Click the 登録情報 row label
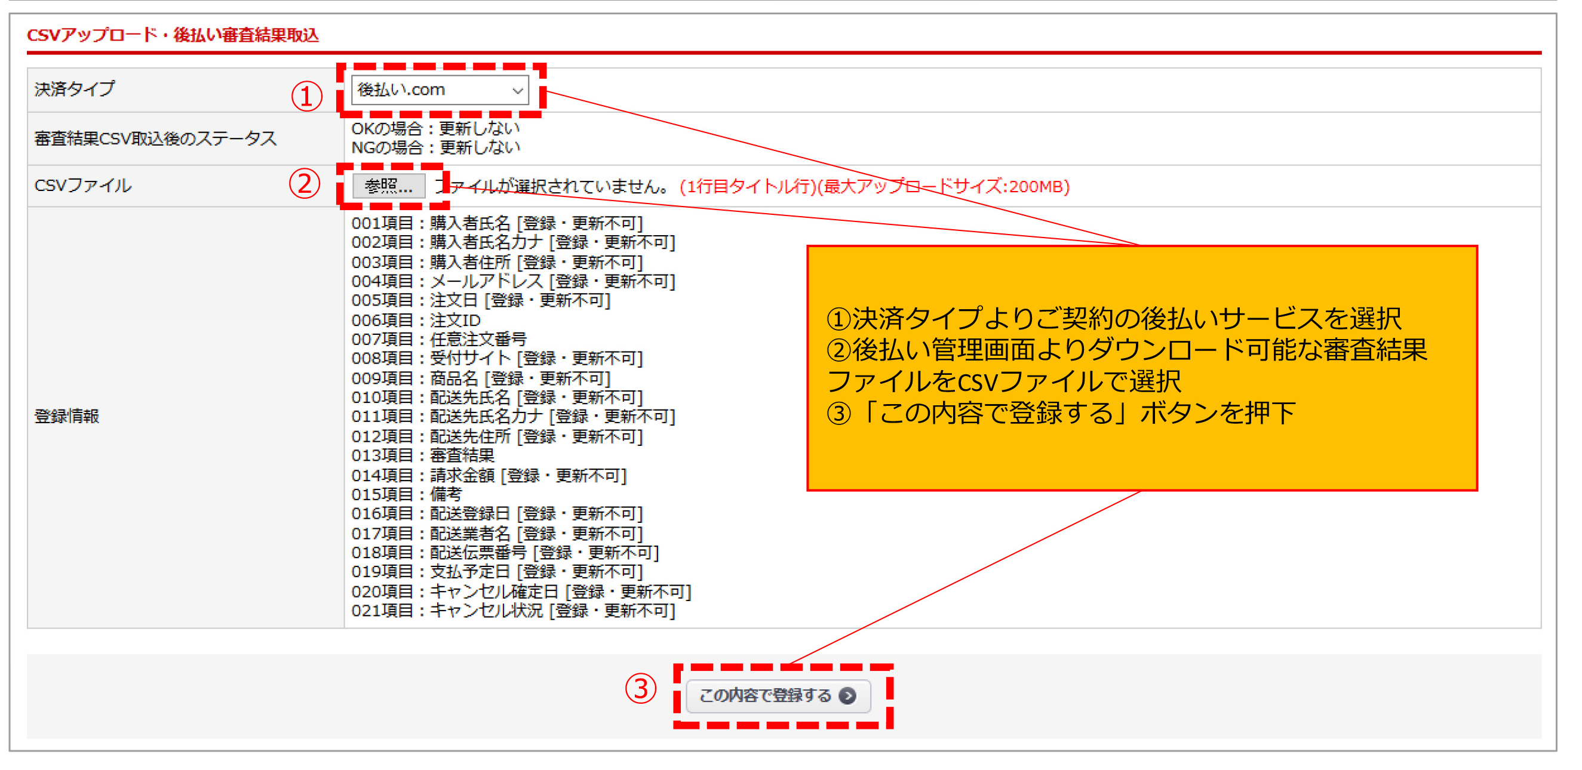Image resolution: width=1582 pixels, height=770 pixels. [66, 416]
